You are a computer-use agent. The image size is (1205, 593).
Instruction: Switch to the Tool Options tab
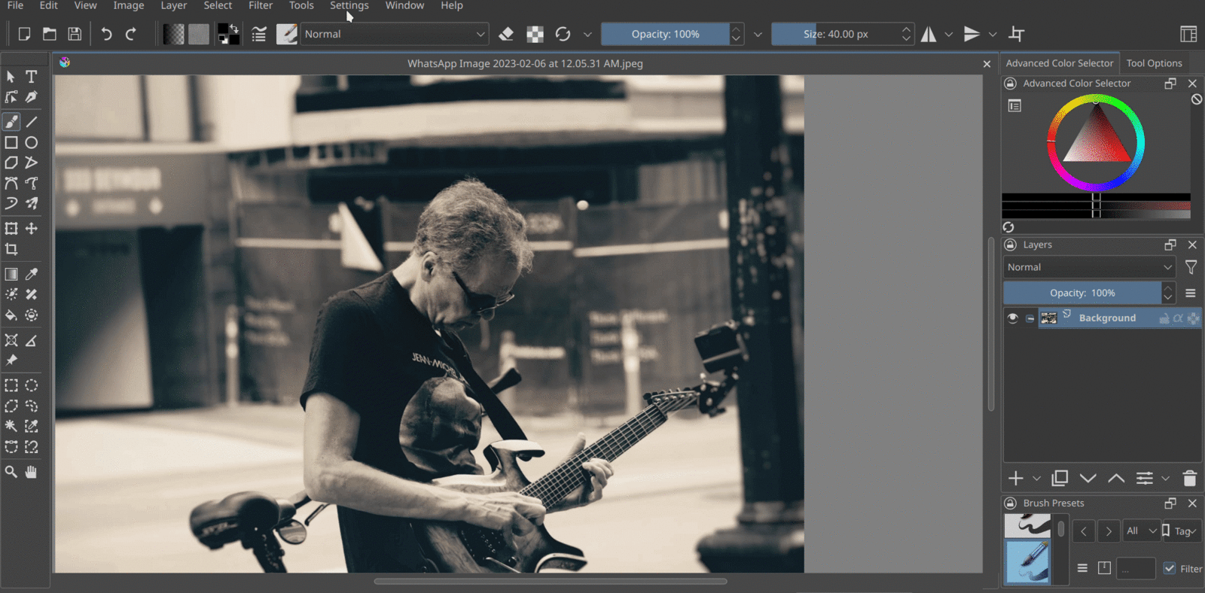pyautogui.click(x=1154, y=63)
